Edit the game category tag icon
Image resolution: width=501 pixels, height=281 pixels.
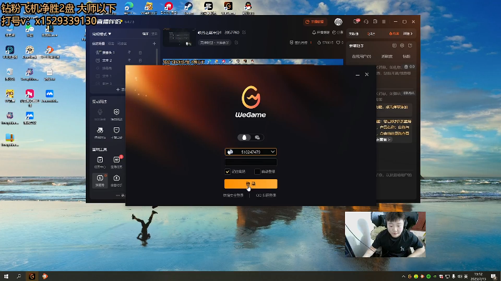(x=237, y=42)
